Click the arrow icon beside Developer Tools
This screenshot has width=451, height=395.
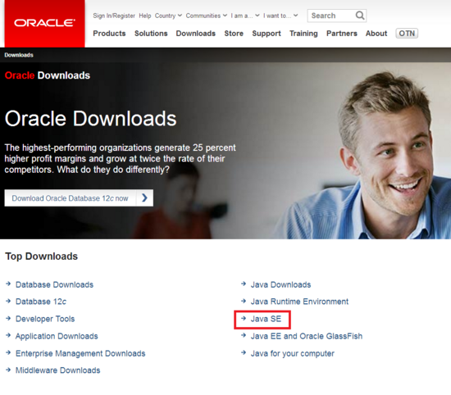pos(8,318)
